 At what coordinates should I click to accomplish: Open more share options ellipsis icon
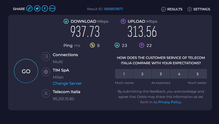click(52, 8)
